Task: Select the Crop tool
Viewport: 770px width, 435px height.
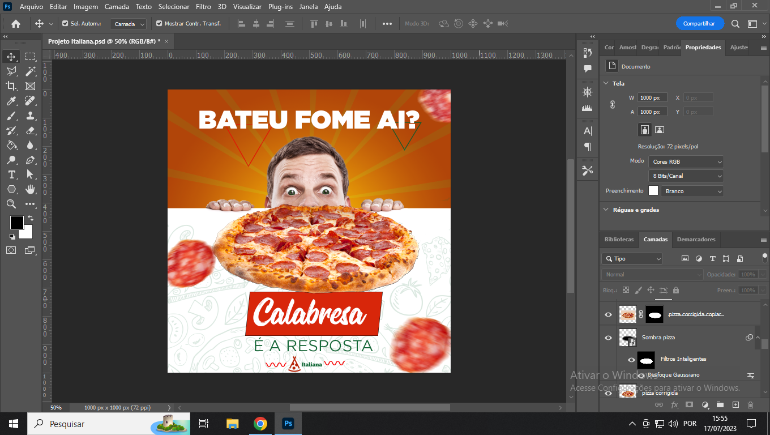Action: pos(11,86)
